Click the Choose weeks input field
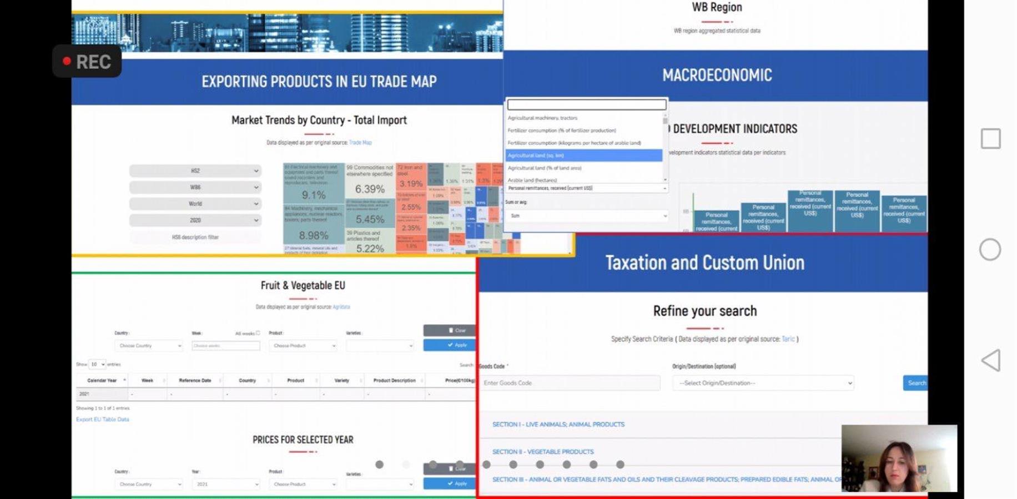Viewport: 1017px width, 499px height. click(x=225, y=346)
